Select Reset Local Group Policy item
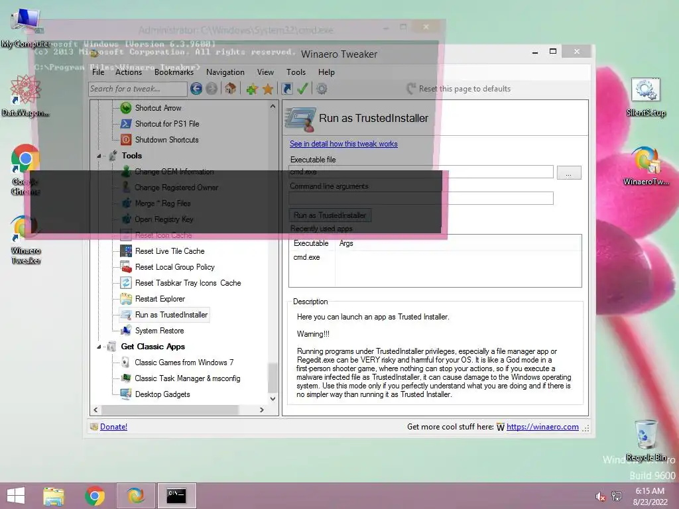 (x=175, y=267)
